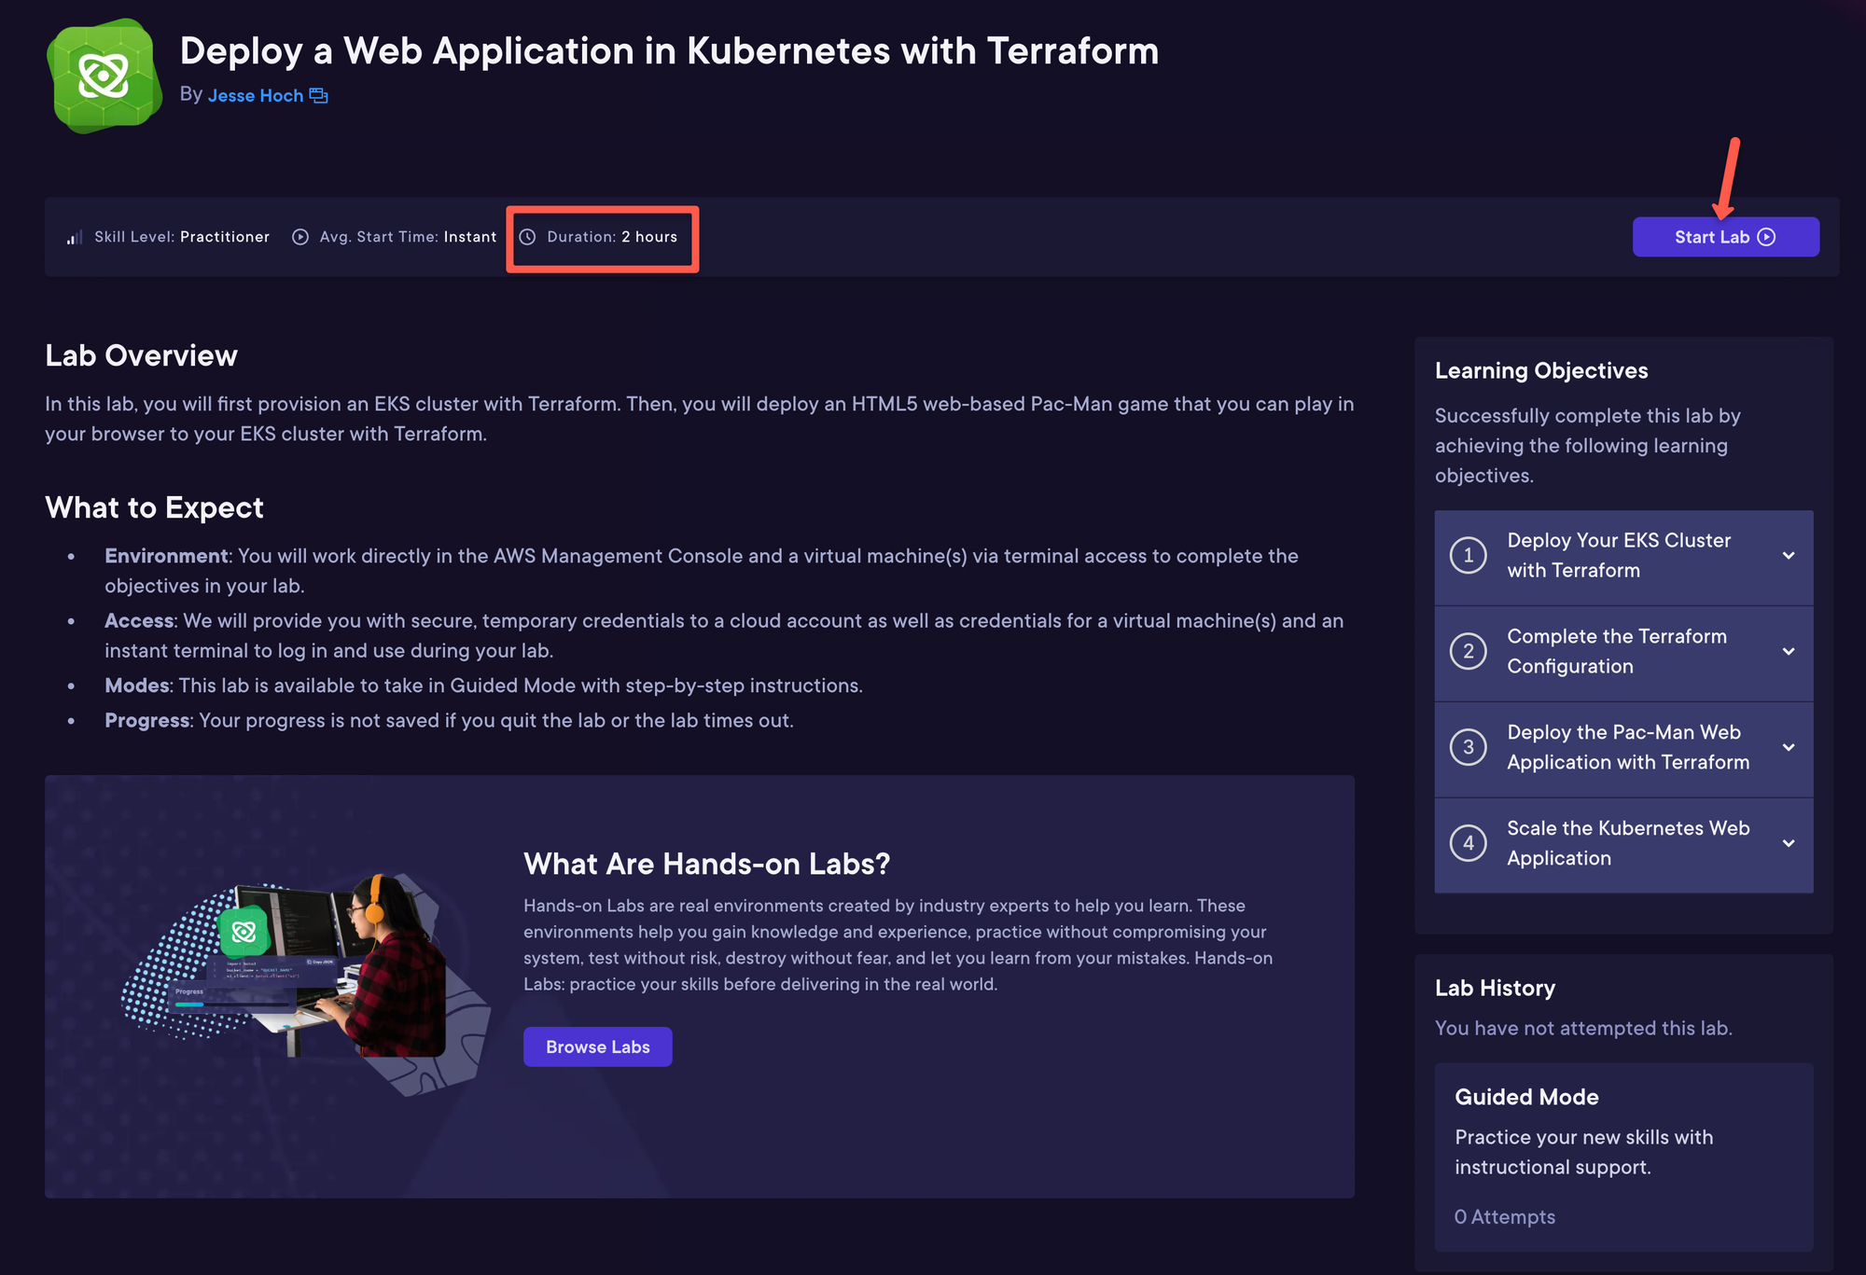The height and width of the screenshot is (1275, 1866).
Task: Click the number 1 objective circle icon
Action: click(1468, 556)
